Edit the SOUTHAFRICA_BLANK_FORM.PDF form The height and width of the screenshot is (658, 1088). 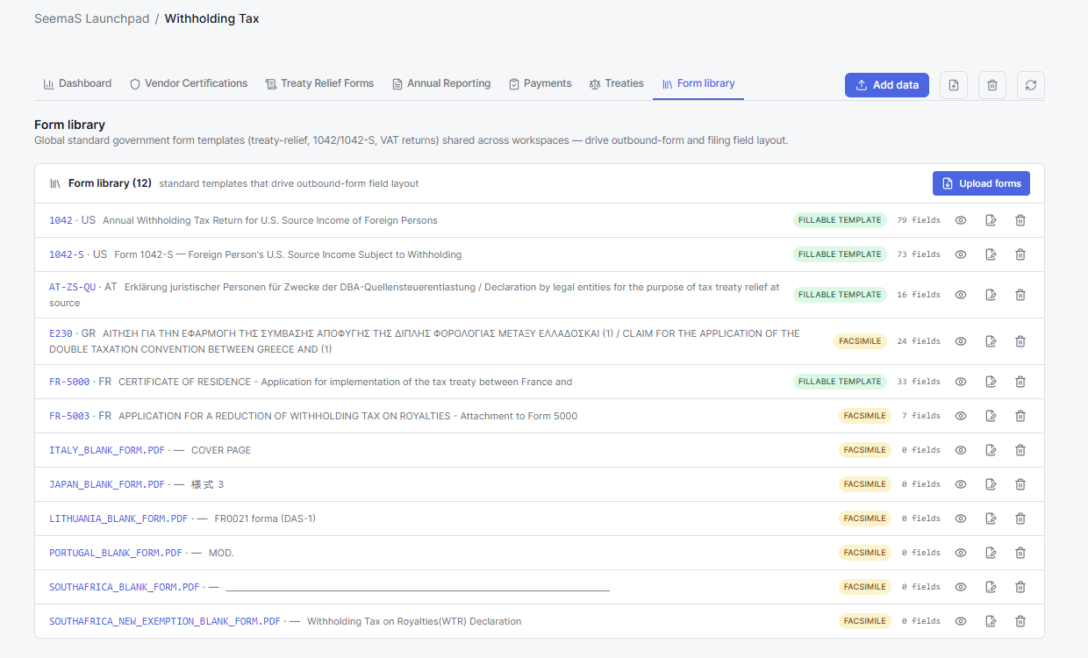tap(991, 587)
